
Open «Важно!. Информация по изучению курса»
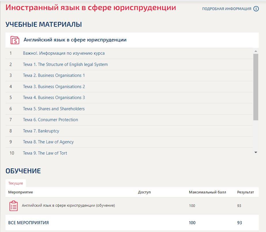tap(64, 53)
